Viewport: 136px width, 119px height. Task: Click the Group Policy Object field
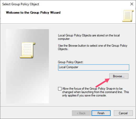tap(94, 67)
